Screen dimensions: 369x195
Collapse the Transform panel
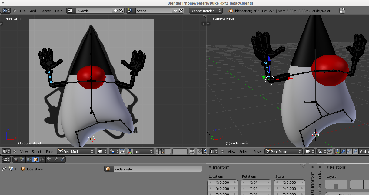click(x=210, y=167)
